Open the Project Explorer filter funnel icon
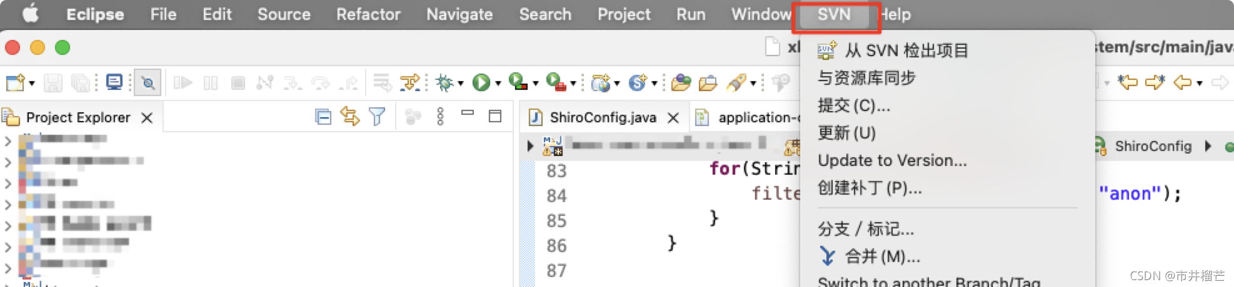The width and height of the screenshot is (1234, 287). pyautogui.click(x=377, y=117)
